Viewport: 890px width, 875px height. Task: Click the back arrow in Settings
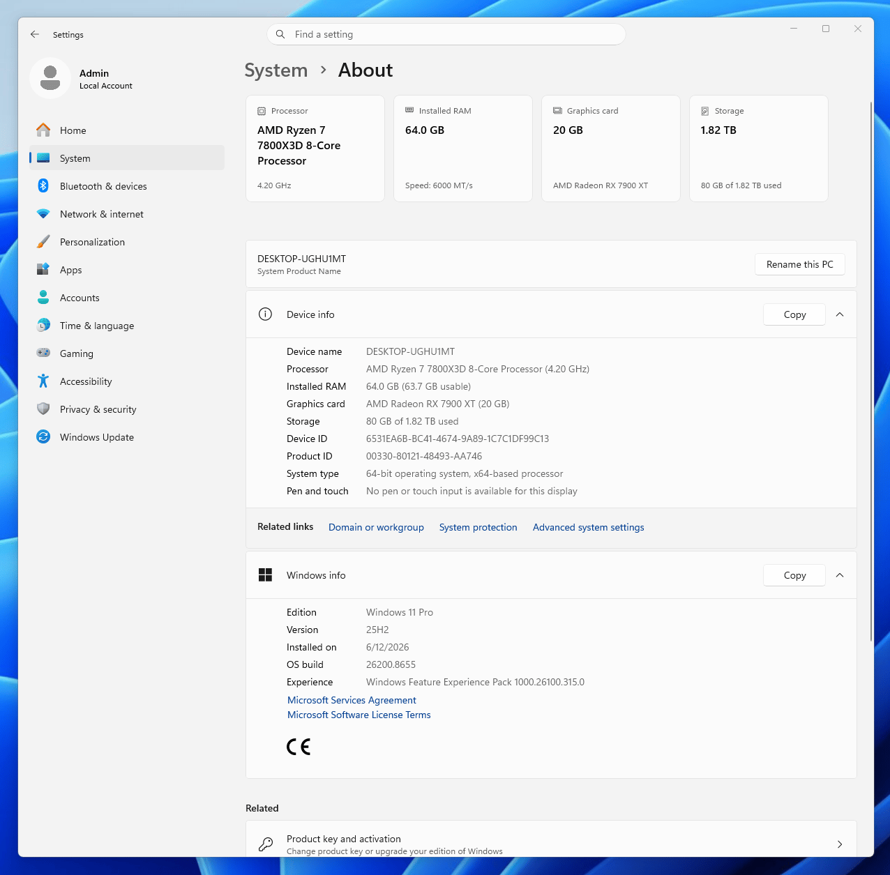point(35,34)
